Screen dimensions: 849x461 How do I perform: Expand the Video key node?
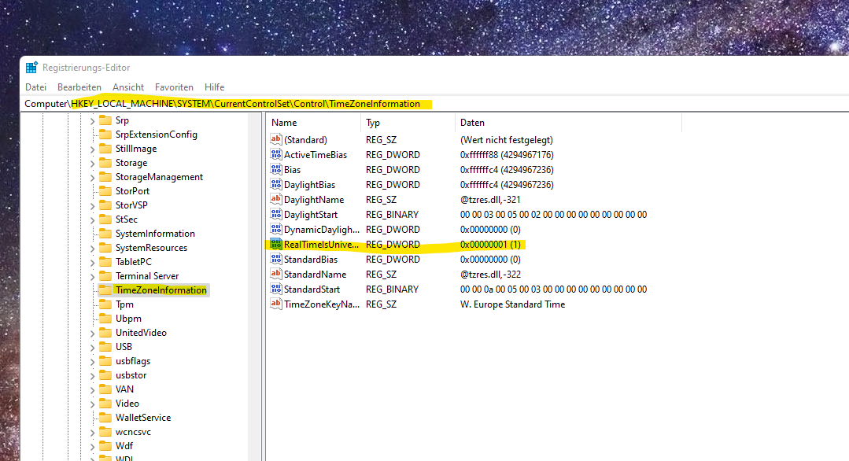(x=92, y=404)
